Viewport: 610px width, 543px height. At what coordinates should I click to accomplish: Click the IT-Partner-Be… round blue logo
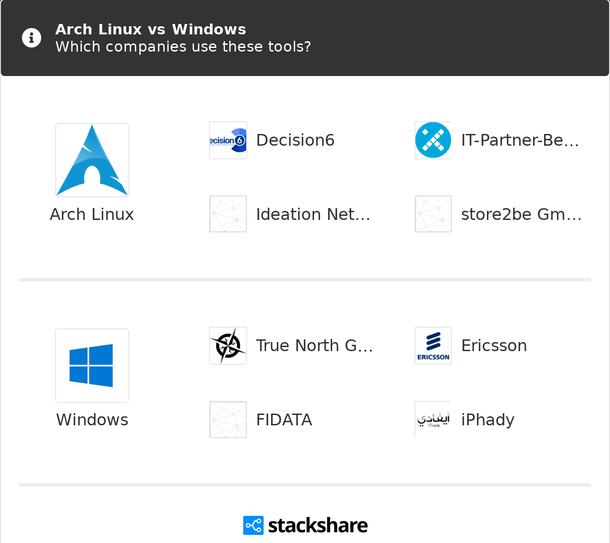433,140
